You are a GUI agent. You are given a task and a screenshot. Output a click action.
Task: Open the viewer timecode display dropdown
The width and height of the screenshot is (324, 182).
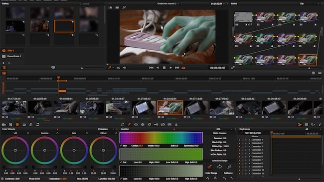(x=217, y=3)
